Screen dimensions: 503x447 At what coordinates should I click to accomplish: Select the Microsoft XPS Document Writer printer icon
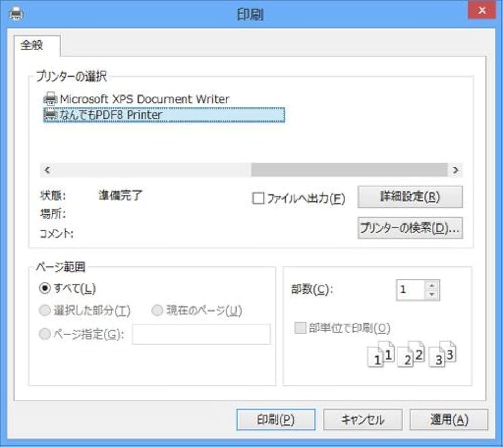(50, 99)
